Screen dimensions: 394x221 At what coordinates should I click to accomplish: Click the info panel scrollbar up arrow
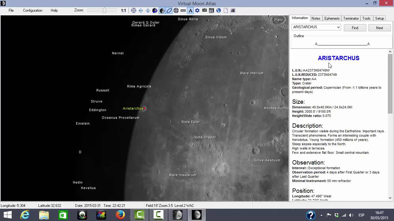coord(390,52)
